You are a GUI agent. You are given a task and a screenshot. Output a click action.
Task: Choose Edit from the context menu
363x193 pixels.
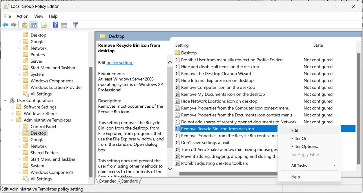pos(295,130)
